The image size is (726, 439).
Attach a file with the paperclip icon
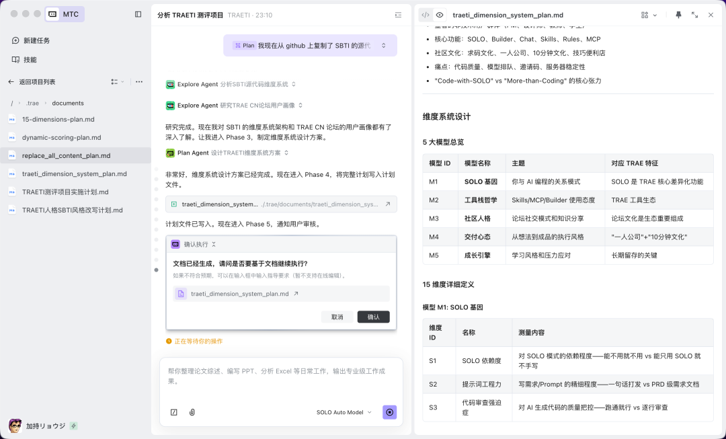click(192, 412)
